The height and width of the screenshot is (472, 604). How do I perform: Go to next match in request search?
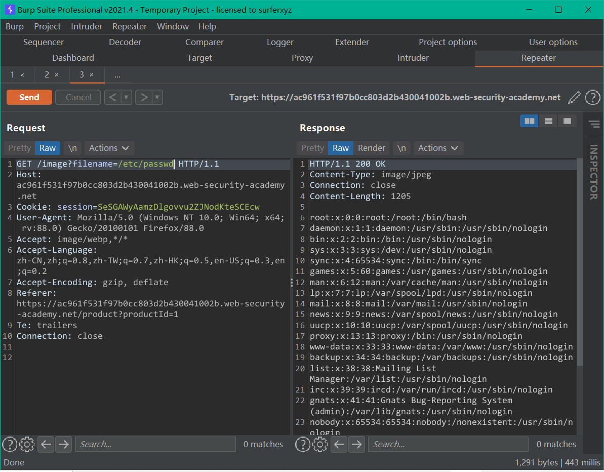click(x=64, y=444)
